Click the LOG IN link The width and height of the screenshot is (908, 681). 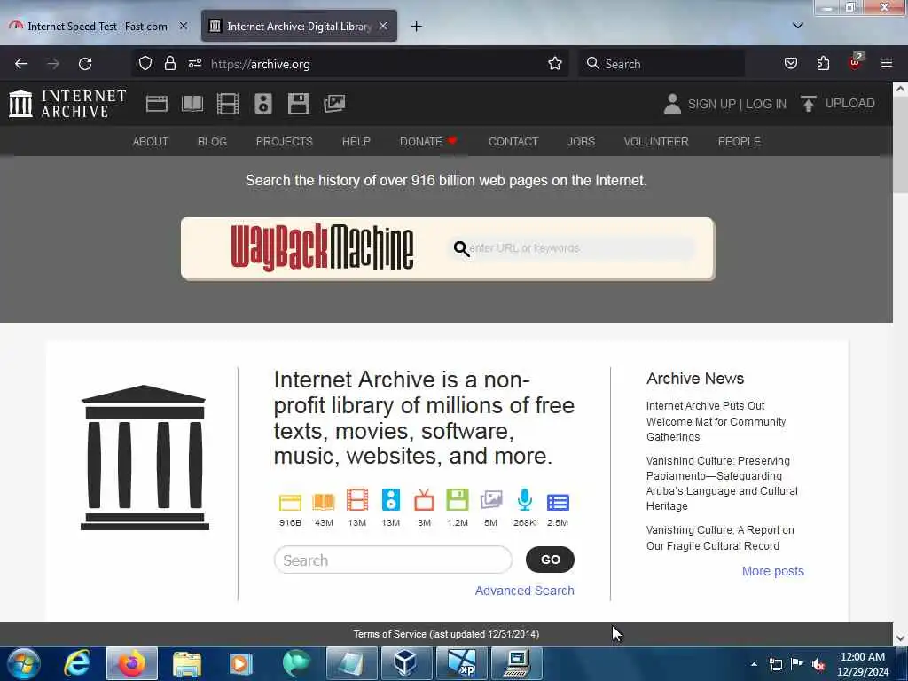tap(766, 105)
